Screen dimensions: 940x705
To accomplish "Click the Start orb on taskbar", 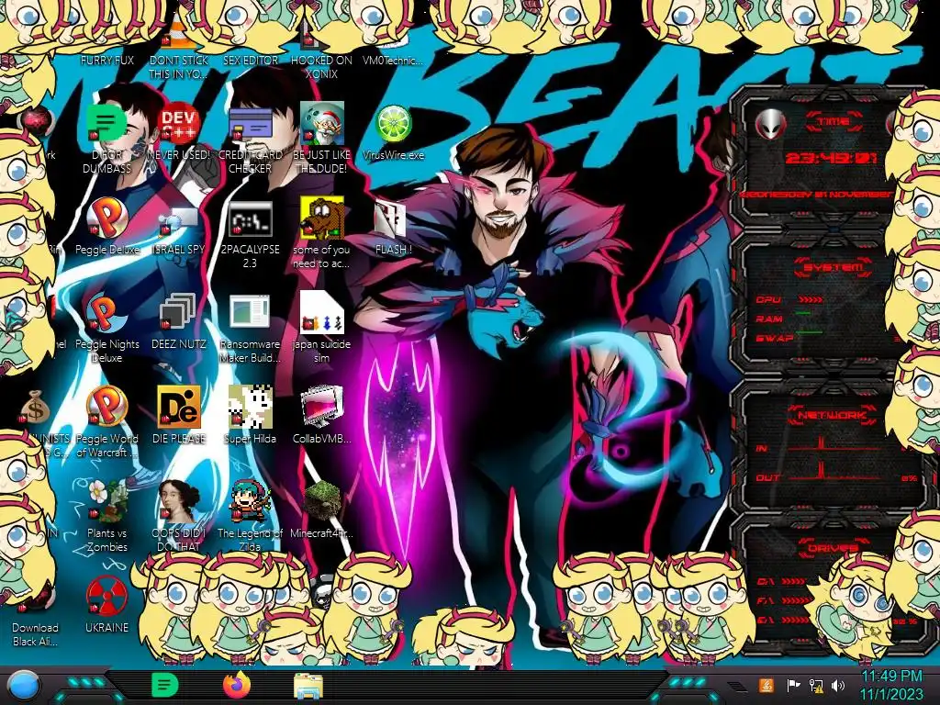I will coord(24,686).
